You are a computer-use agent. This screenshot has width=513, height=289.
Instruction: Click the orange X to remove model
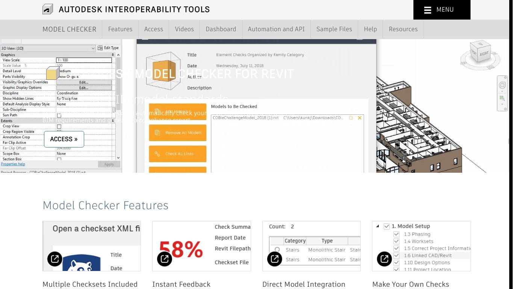click(x=360, y=118)
